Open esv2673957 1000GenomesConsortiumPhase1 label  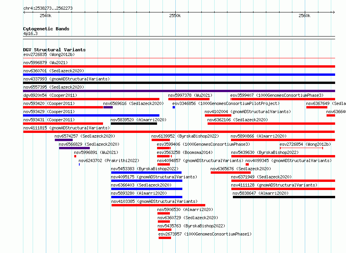pyautogui.click(x=205, y=234)
